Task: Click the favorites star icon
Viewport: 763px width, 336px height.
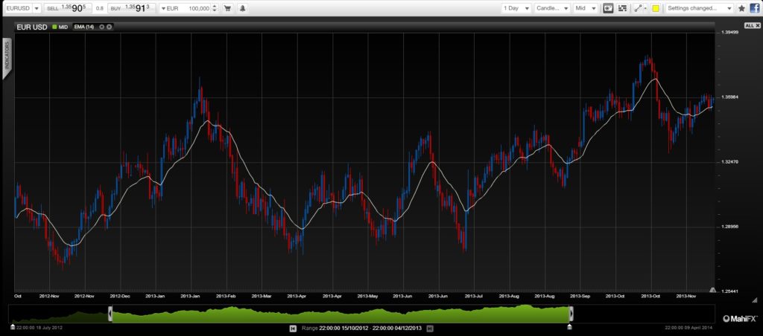Action: 741,8
